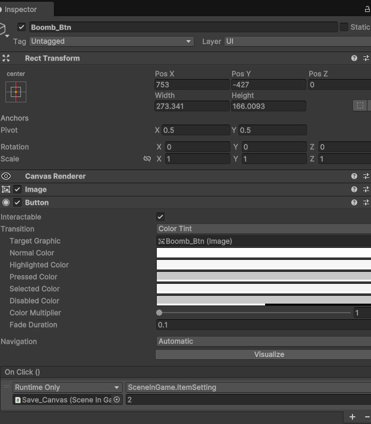The width and height of the screenshot is (371, 424).
Task: Open Image component preset settings icon
Action: (366, 189)
